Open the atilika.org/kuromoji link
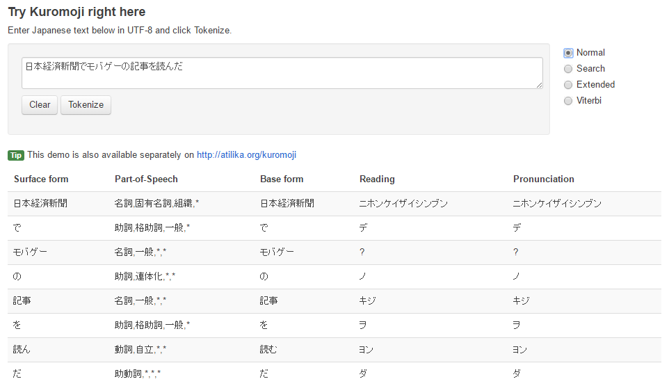 (246, 155)
